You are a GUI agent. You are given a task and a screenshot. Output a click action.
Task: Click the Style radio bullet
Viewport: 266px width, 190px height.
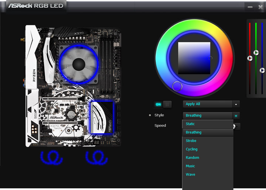pos(150,115)
